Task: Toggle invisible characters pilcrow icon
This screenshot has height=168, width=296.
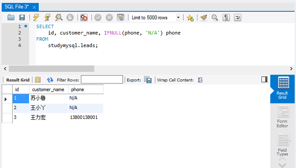Action: [x=226, y=18]
